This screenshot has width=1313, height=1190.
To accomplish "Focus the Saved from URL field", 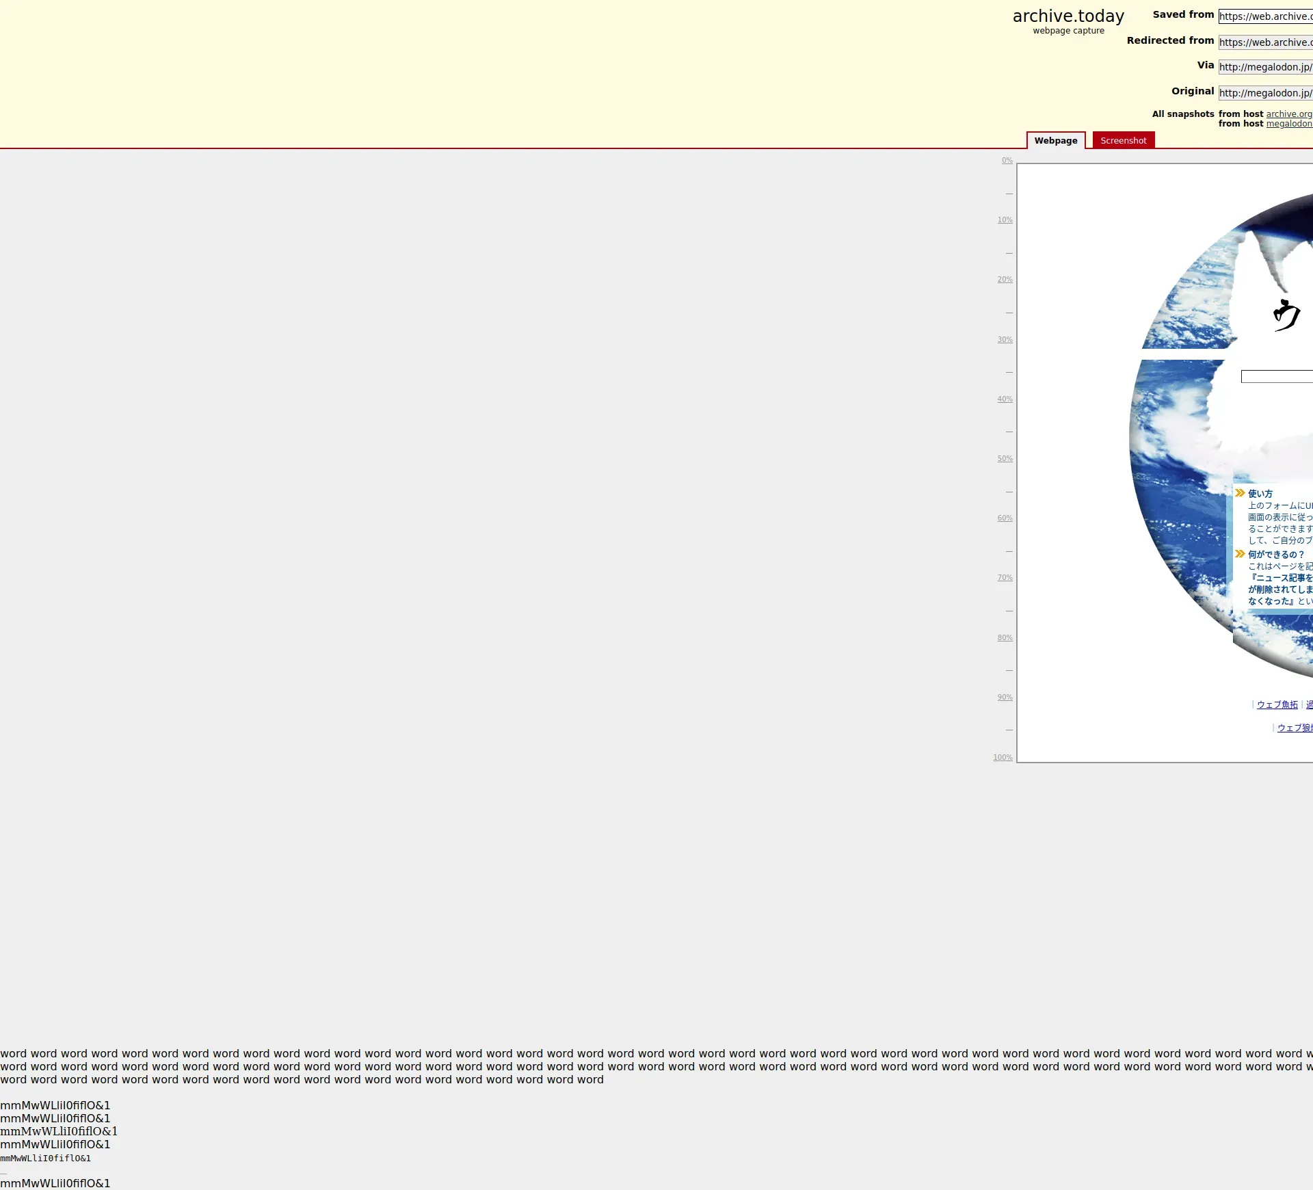I will pyautogui.click(x=1265, y=16).
